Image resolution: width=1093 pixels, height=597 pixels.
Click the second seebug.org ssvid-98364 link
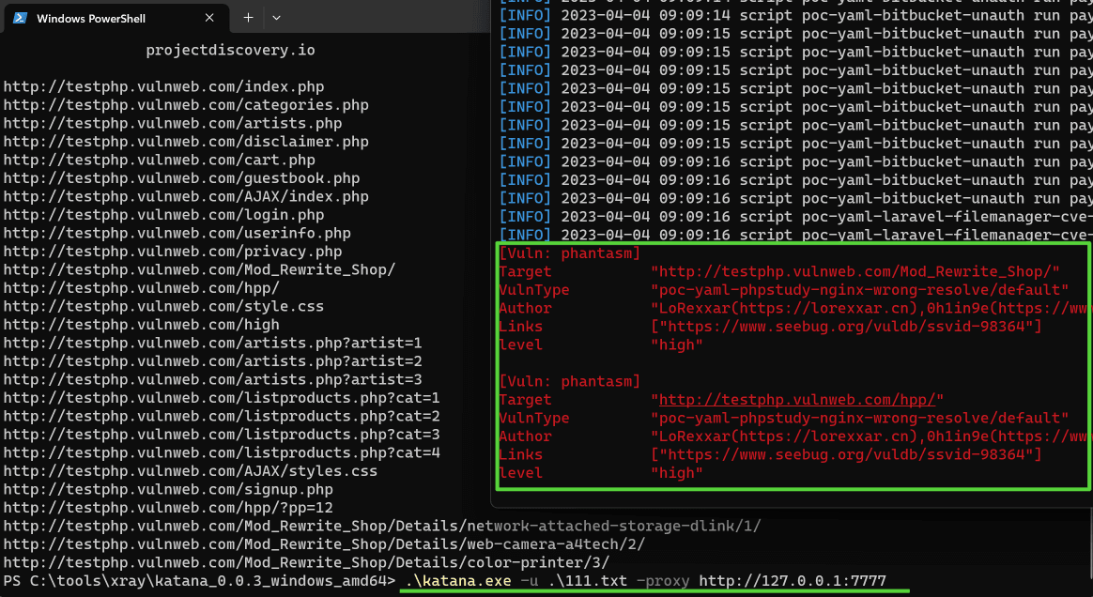coord(846,454)
